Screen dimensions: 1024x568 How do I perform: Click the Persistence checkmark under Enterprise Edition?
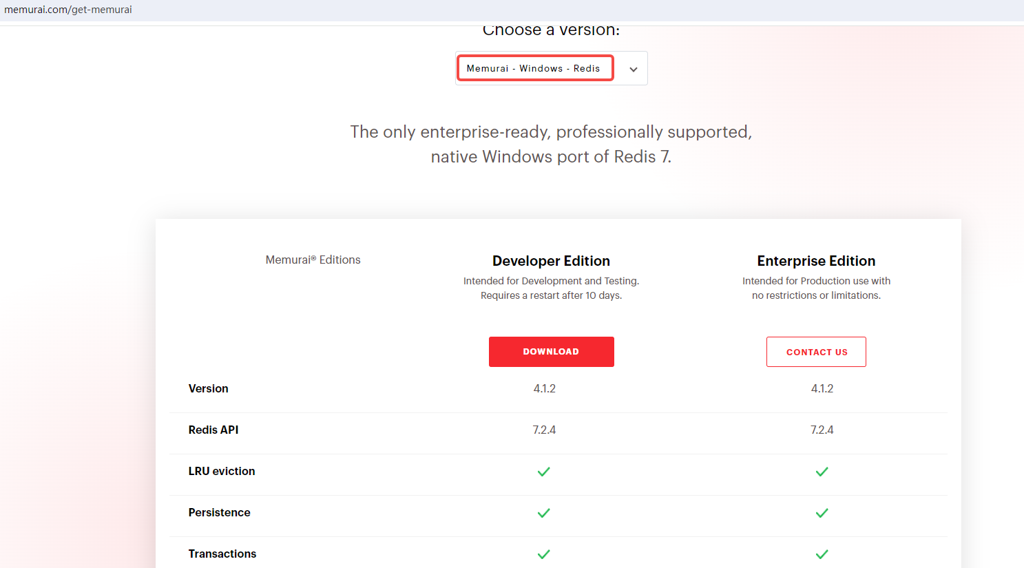click(x=822, y=513)
